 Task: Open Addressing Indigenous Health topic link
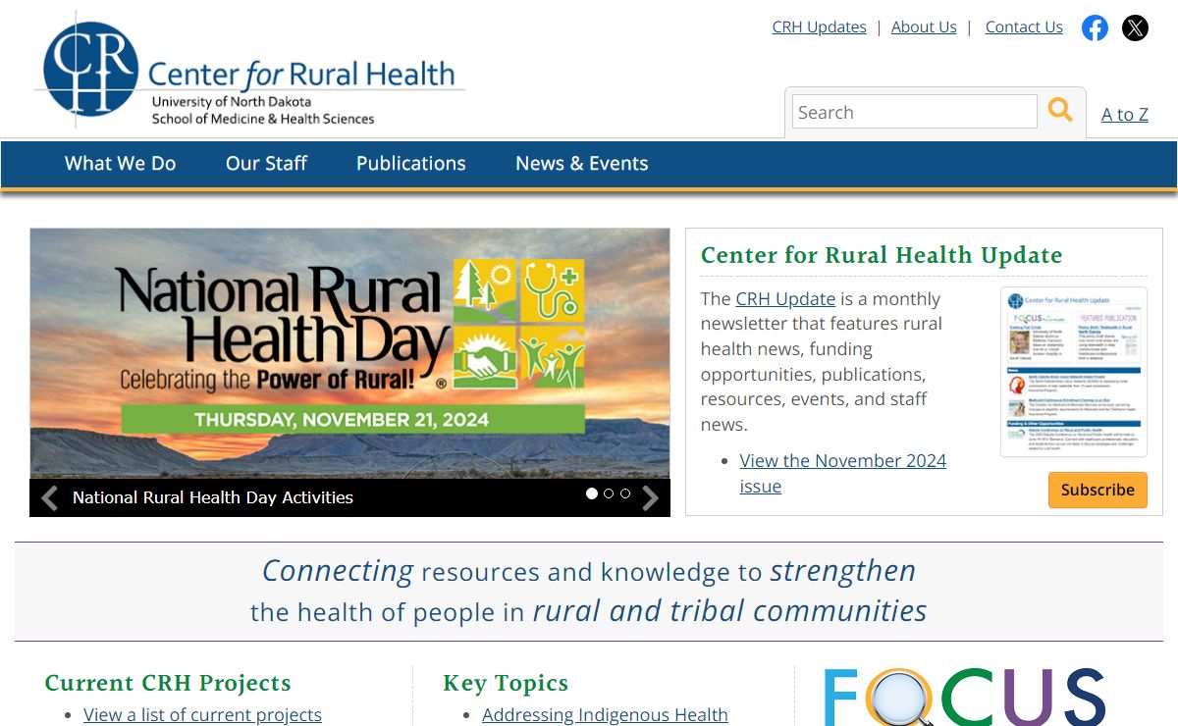(x=605, y=715)
